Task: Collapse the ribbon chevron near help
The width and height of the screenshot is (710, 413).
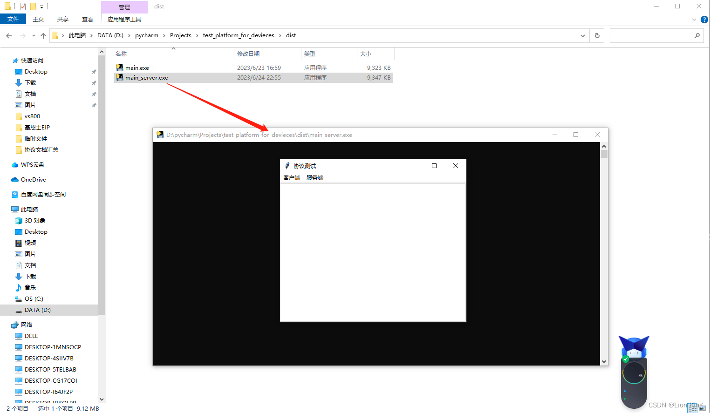Action: tap(694, 20)
